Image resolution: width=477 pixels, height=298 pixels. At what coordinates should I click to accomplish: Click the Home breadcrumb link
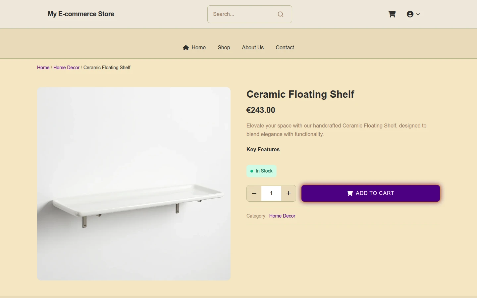43,68
